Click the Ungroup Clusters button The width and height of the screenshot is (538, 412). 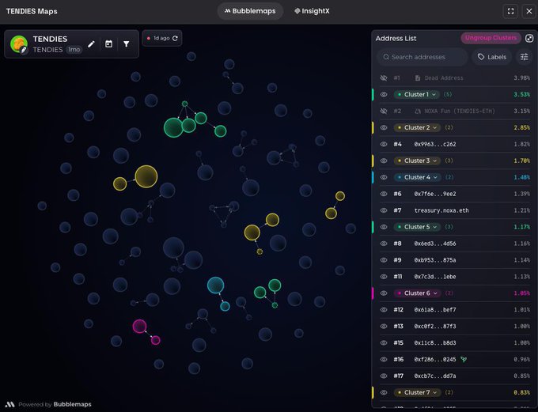tap(491, 38)
